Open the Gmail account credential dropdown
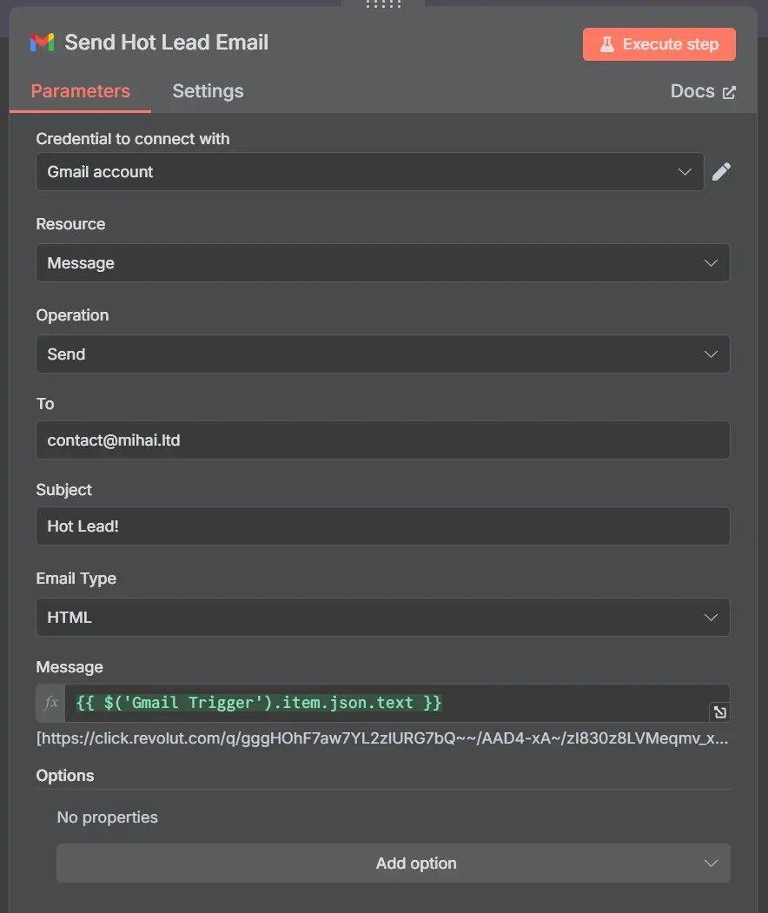This screenshot has width=768, height=913. tap(369, 172)
